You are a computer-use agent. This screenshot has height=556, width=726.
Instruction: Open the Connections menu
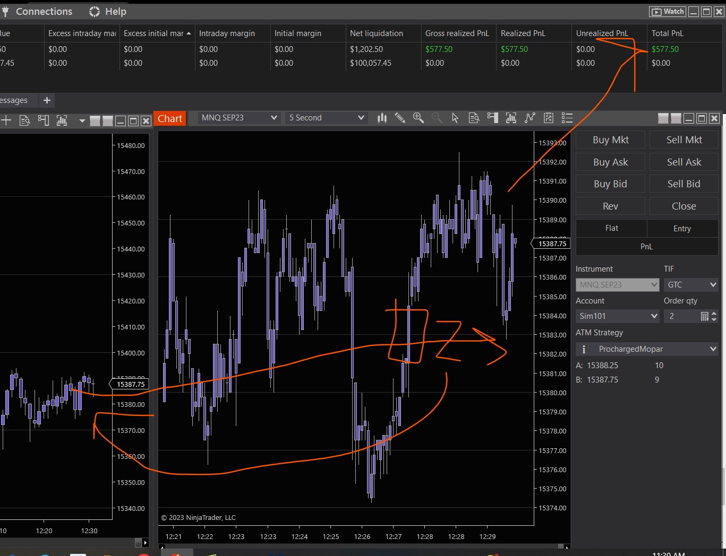pos(44,12)
